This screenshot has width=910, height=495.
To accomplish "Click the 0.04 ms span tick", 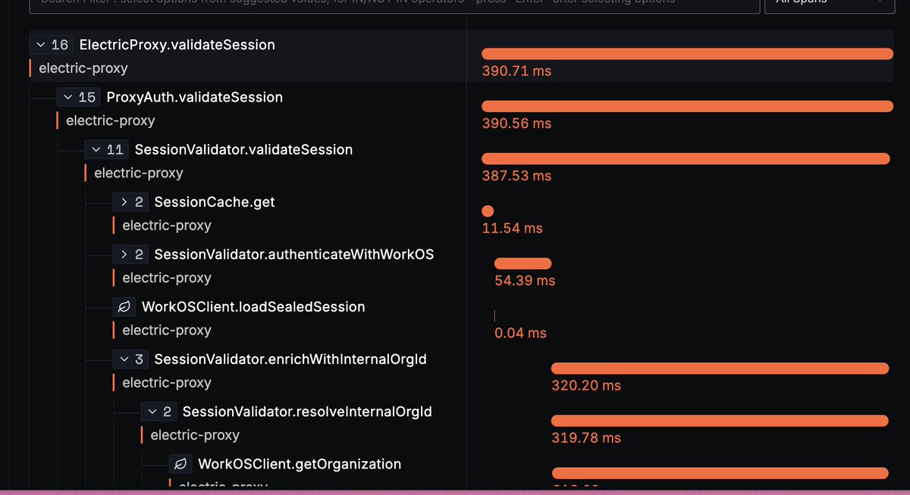I will 494,315.
